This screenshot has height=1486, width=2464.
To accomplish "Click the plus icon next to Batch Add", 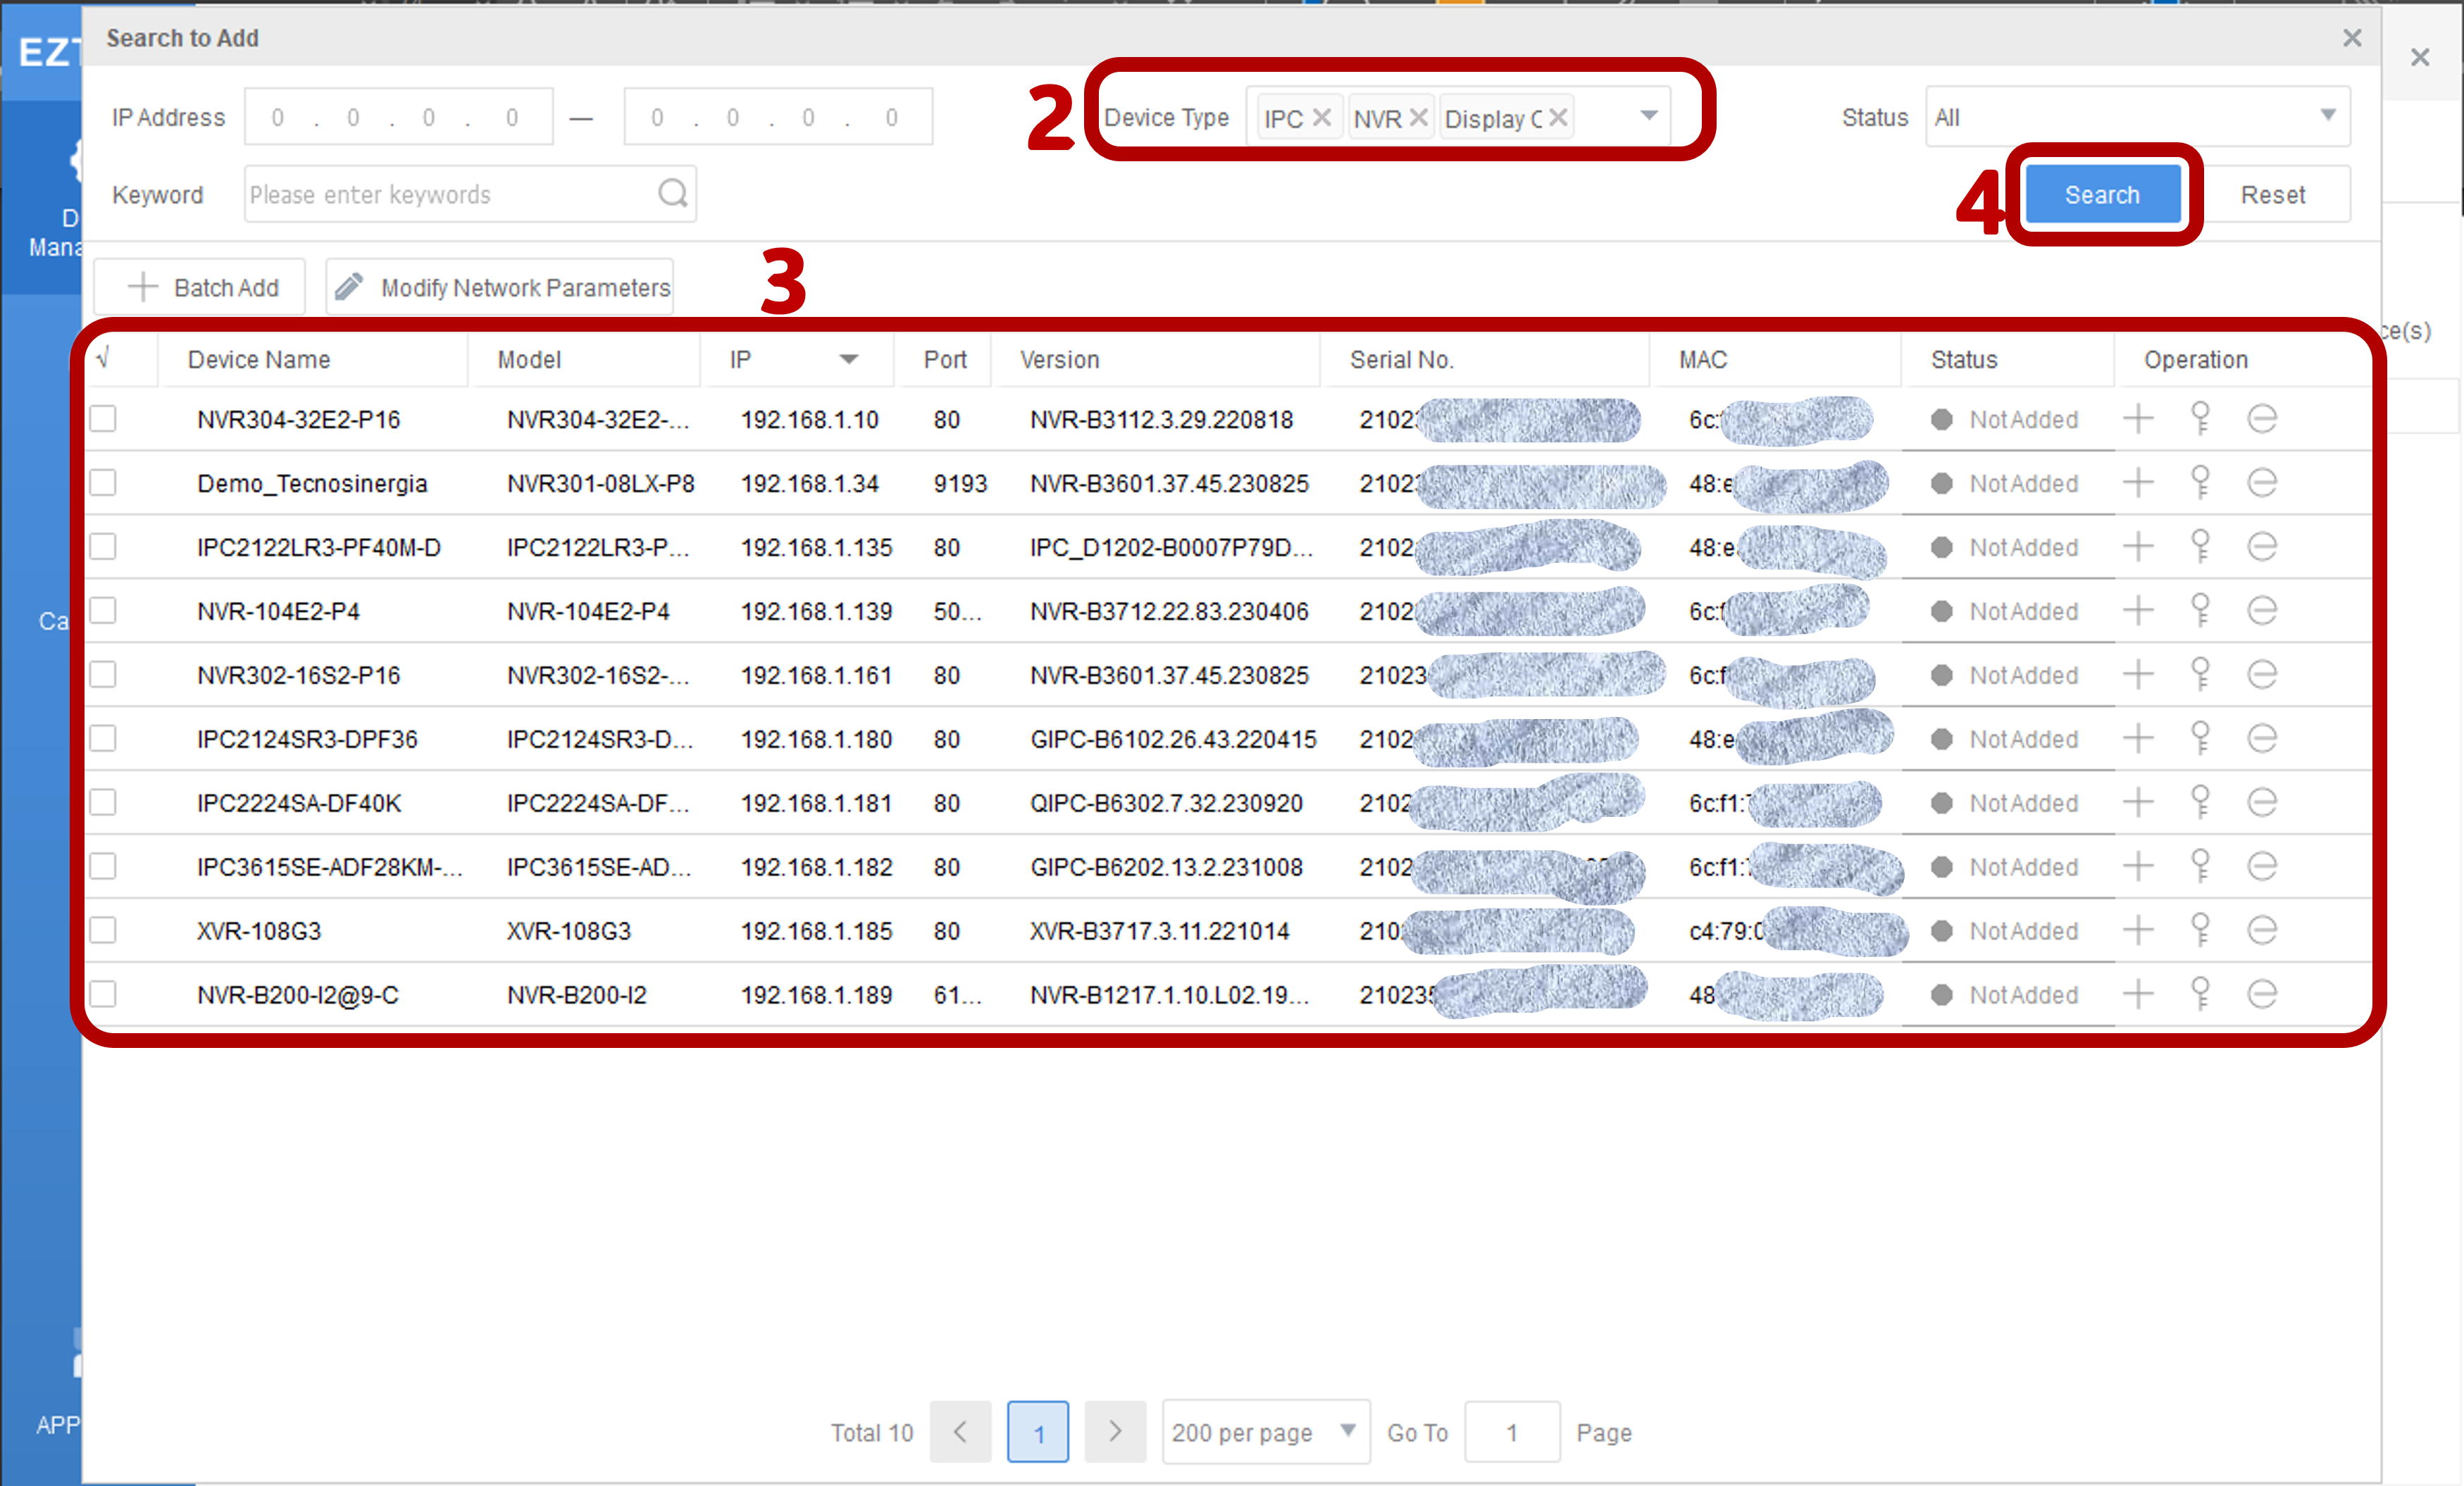I will [143, 287].
